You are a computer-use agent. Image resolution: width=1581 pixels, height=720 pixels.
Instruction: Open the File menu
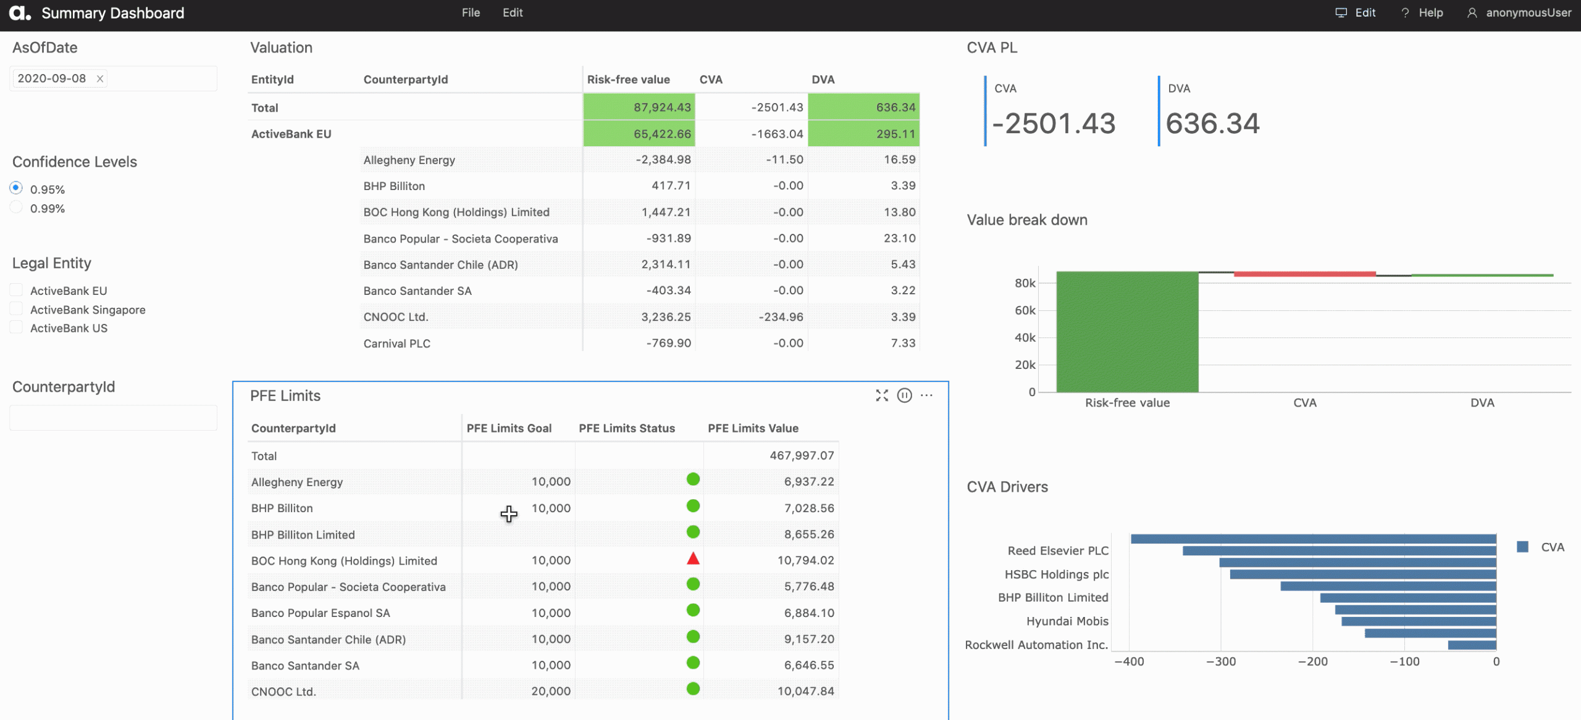click(471, 13)
